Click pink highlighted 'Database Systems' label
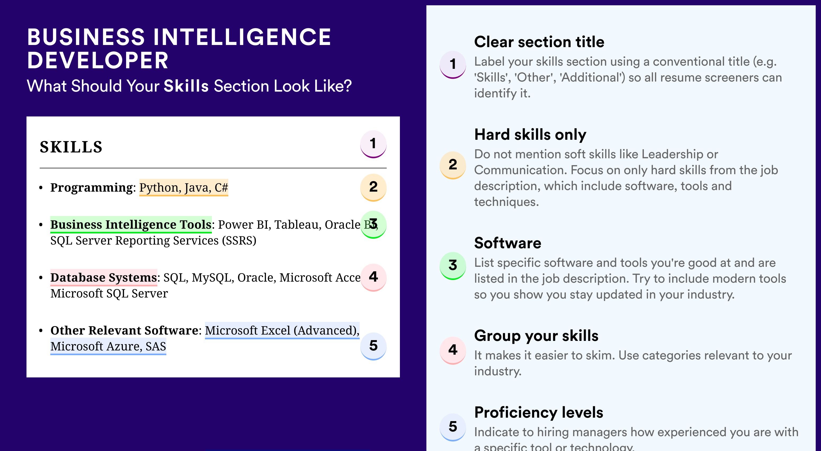The image size is (821, 451). pyautogui.click(x=104, y=277)
